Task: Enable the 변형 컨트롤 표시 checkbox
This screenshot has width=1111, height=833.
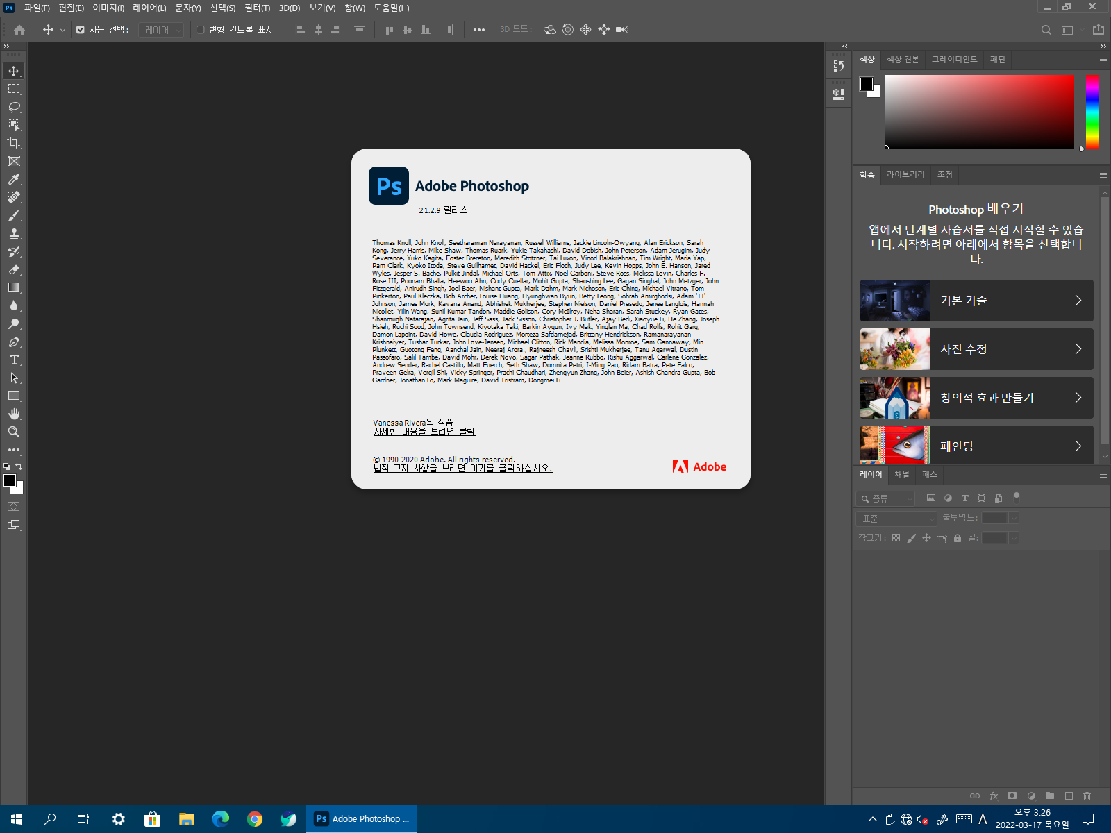Action: tap(200, 30)
